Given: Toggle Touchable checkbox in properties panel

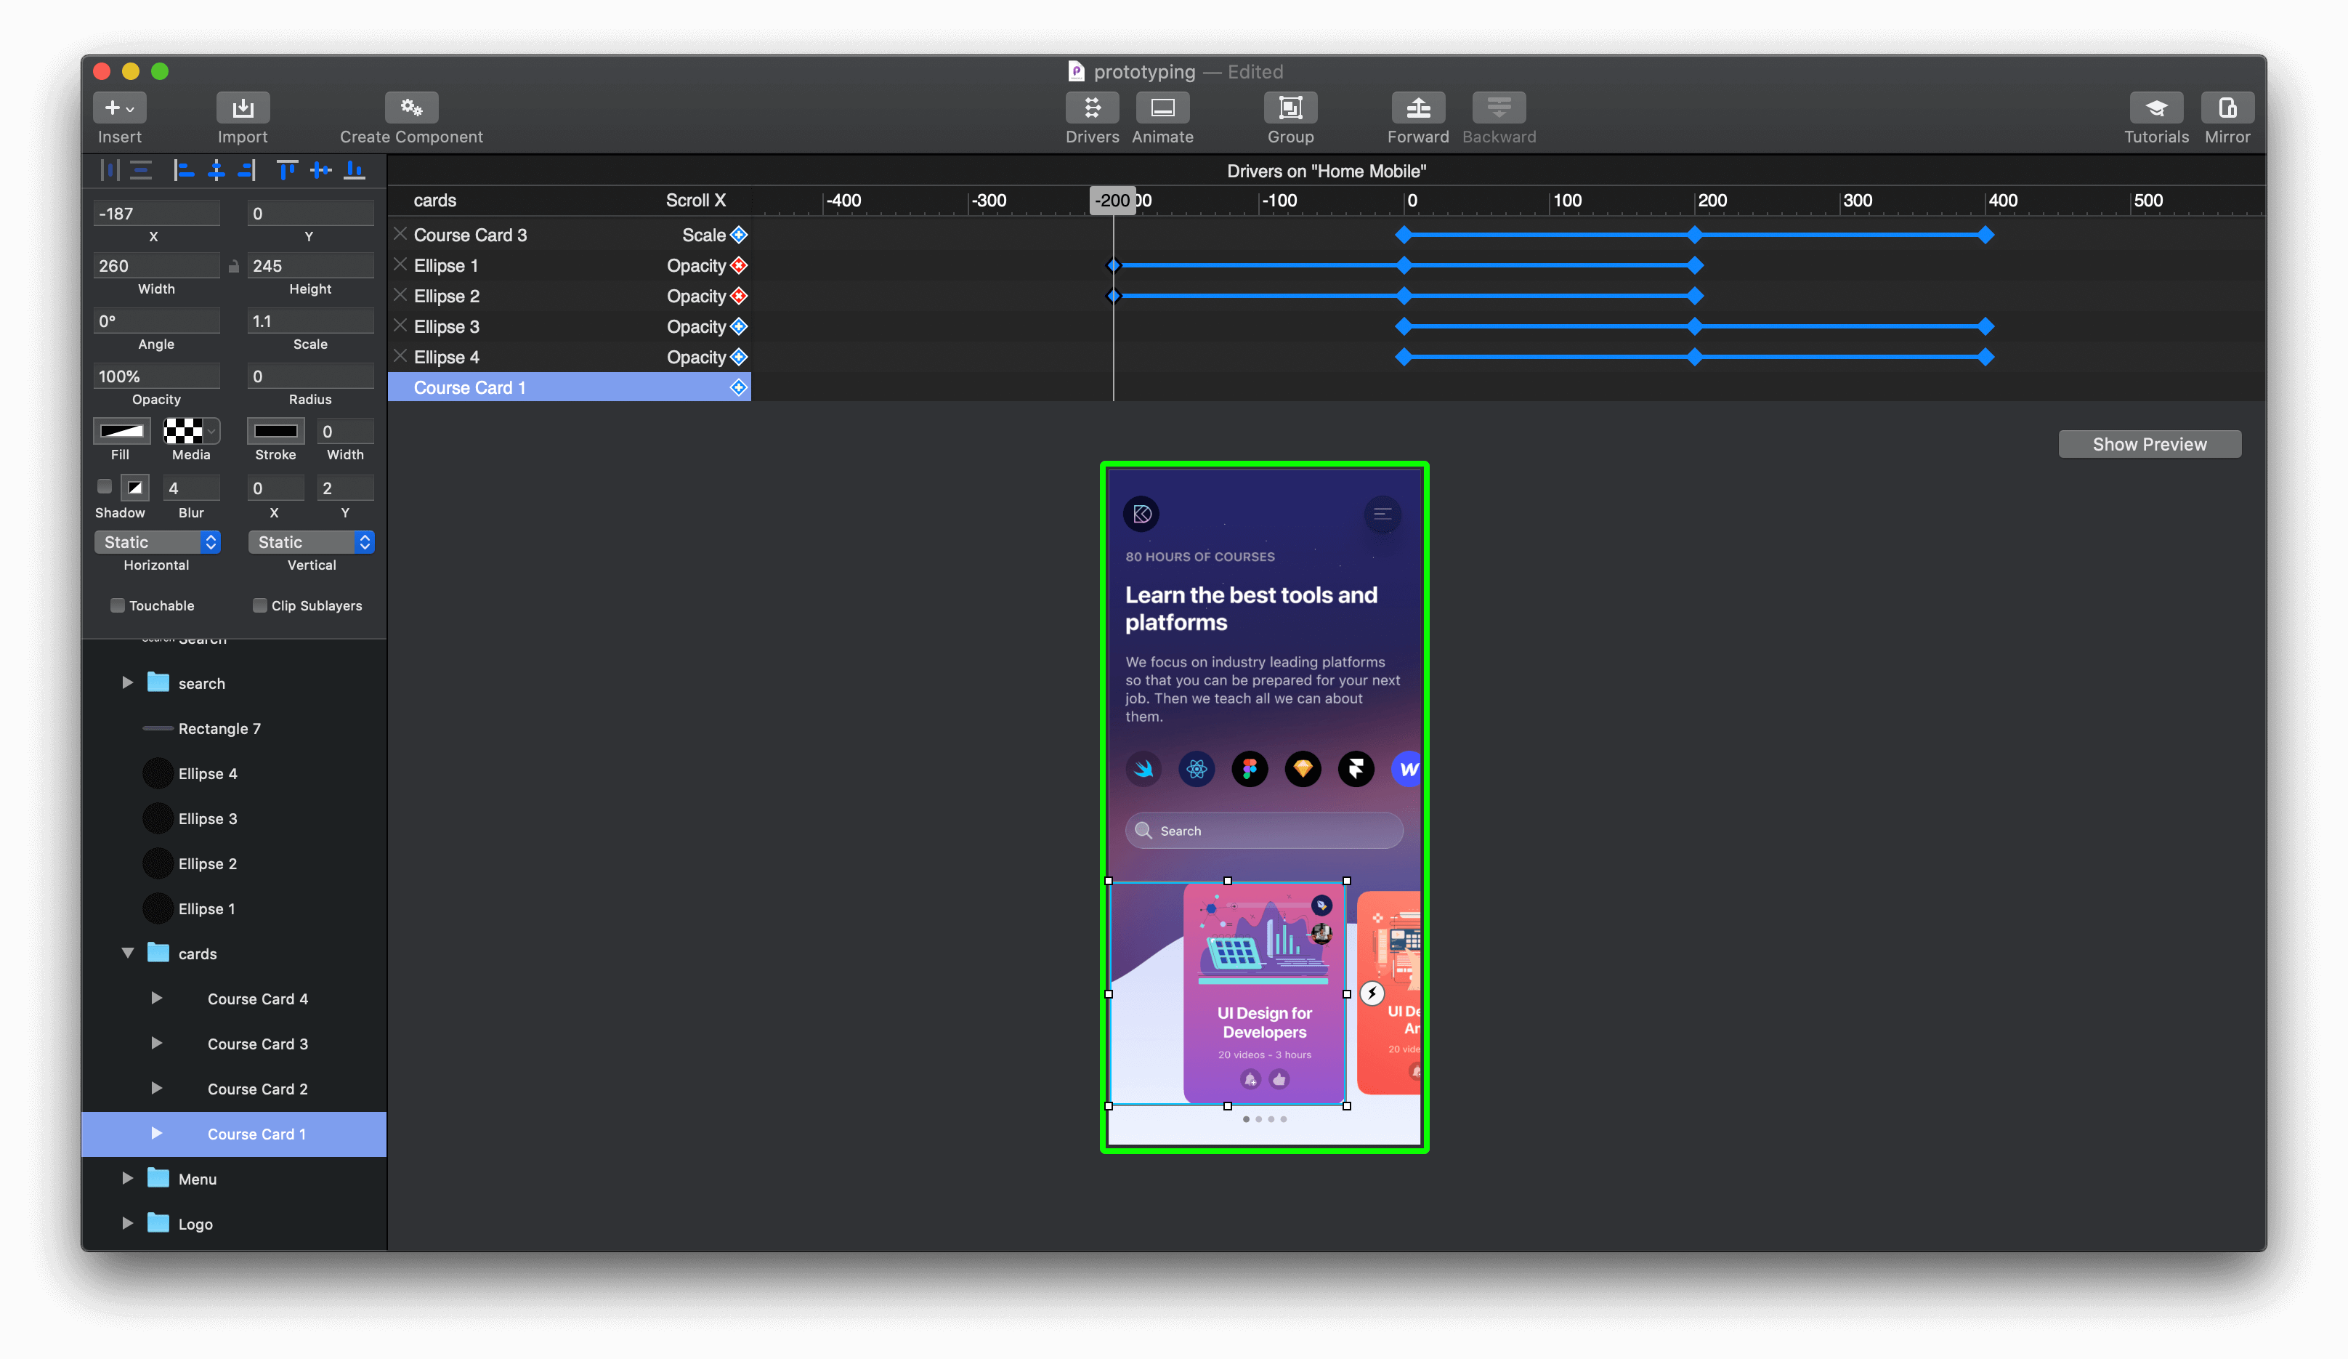Looking at the screenshot, I should (115, 605).
